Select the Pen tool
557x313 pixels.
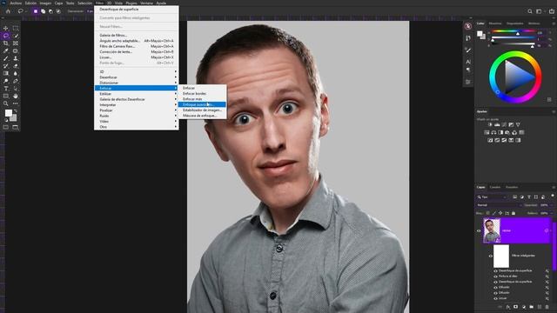[x=16, y=81]
